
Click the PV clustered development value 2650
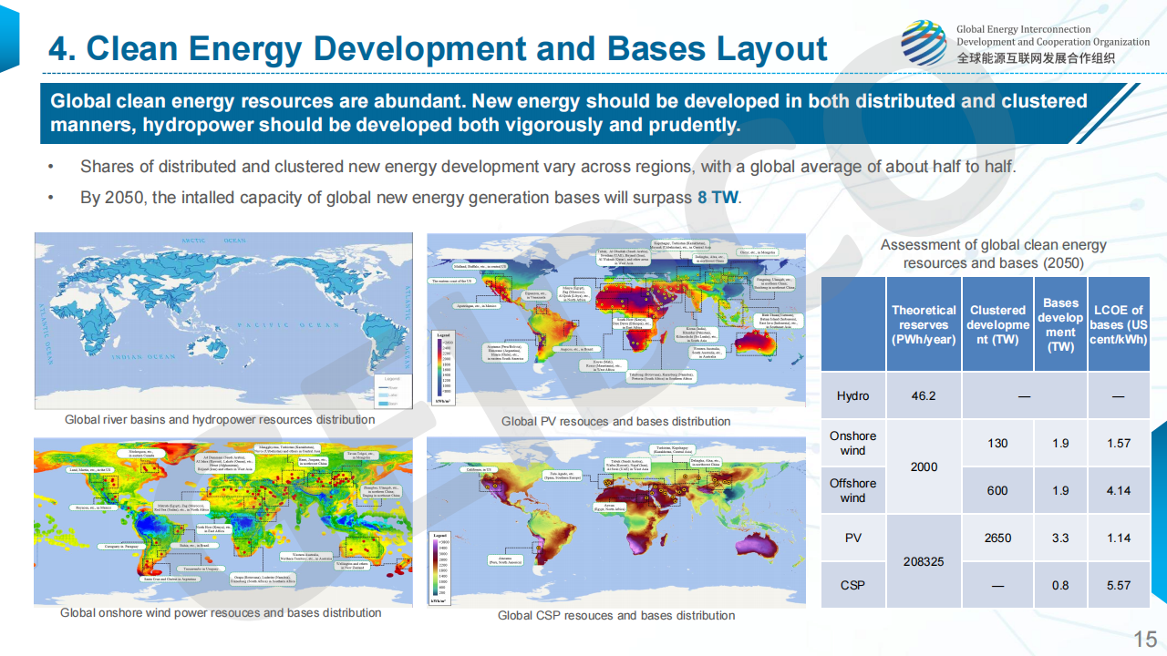[x=997, y=538]
